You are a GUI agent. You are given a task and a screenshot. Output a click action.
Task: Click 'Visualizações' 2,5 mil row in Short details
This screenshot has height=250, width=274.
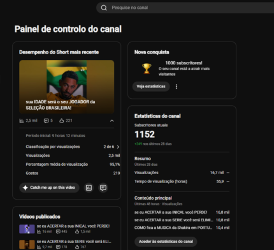click(73, 156)
